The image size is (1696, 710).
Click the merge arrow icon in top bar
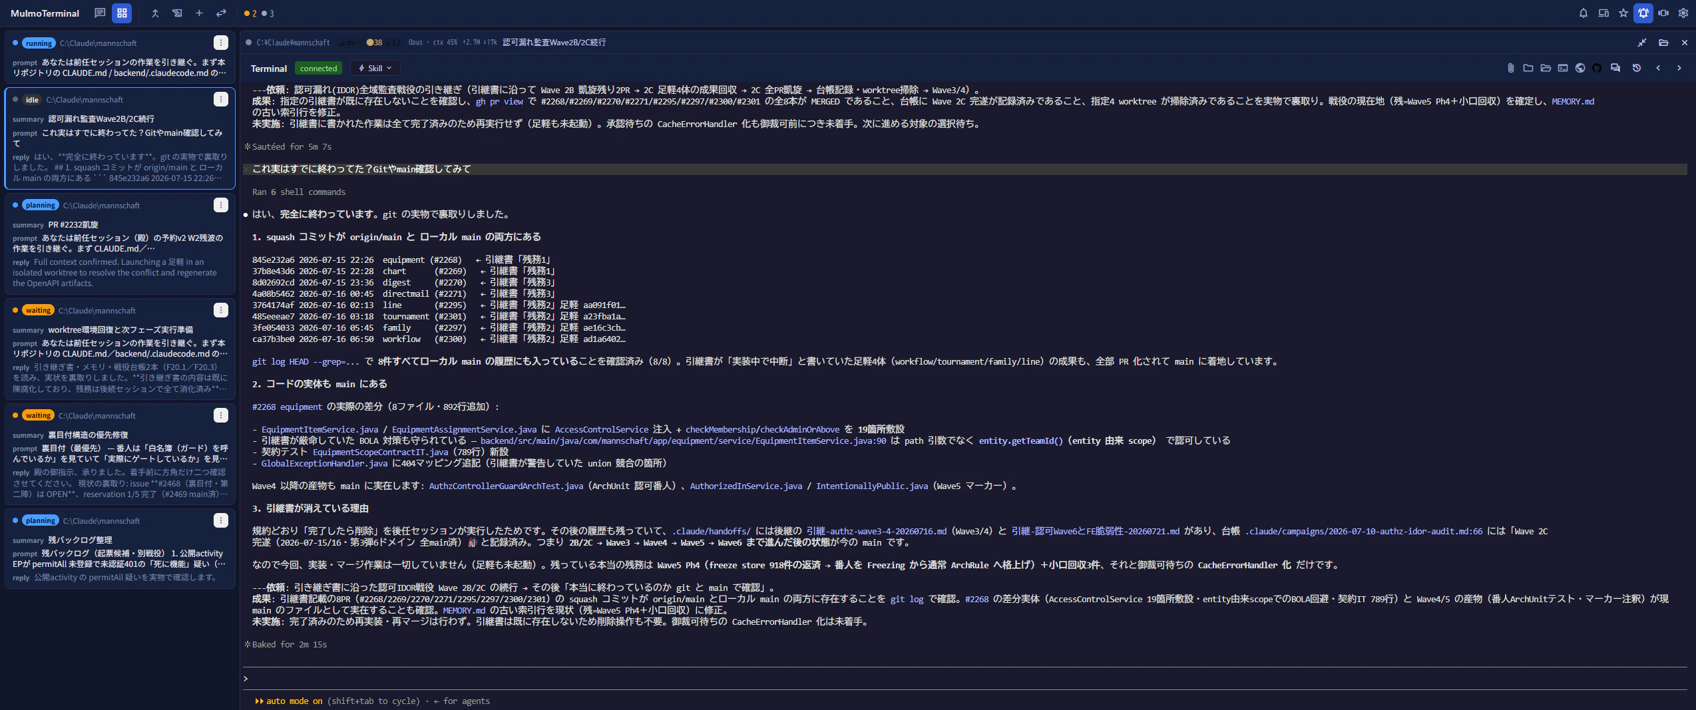point(155,13)
